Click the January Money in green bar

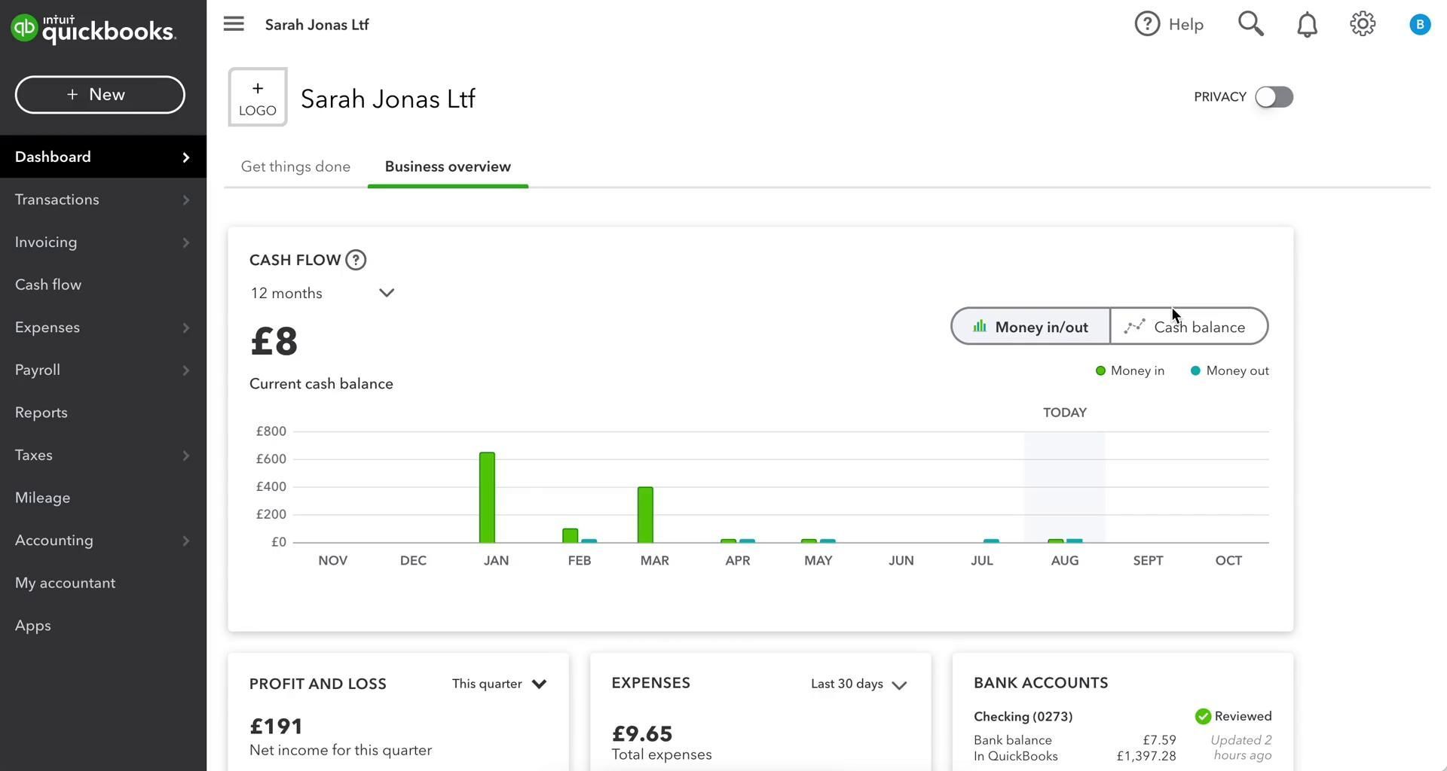(x=487, y=497)
